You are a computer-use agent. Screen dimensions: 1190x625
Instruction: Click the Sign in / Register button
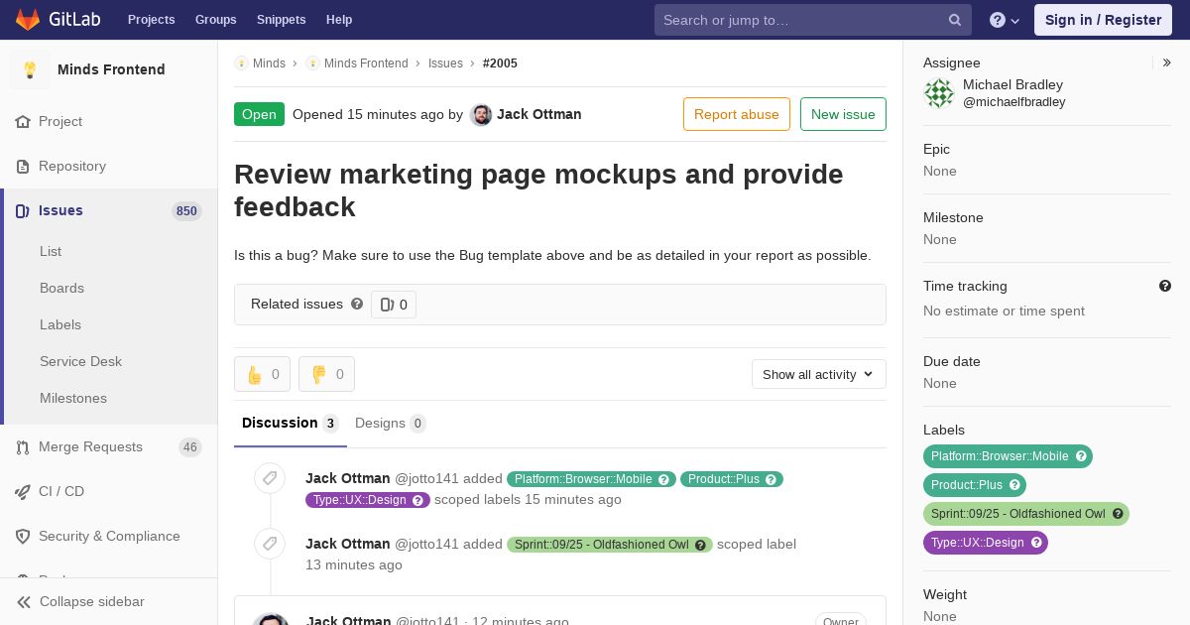point(1103,20)
